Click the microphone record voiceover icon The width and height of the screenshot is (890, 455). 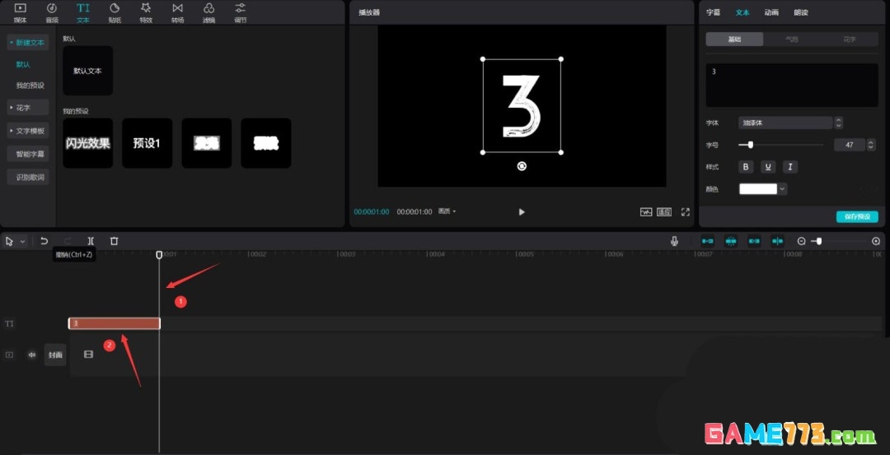tap(674, 241)
